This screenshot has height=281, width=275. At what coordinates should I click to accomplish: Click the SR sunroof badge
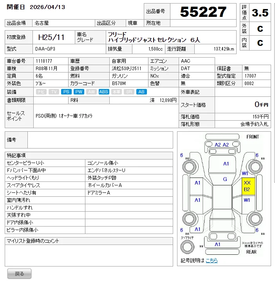(129, 92)
